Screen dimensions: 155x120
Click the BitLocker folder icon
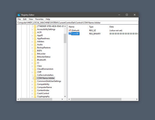[35, 54]
